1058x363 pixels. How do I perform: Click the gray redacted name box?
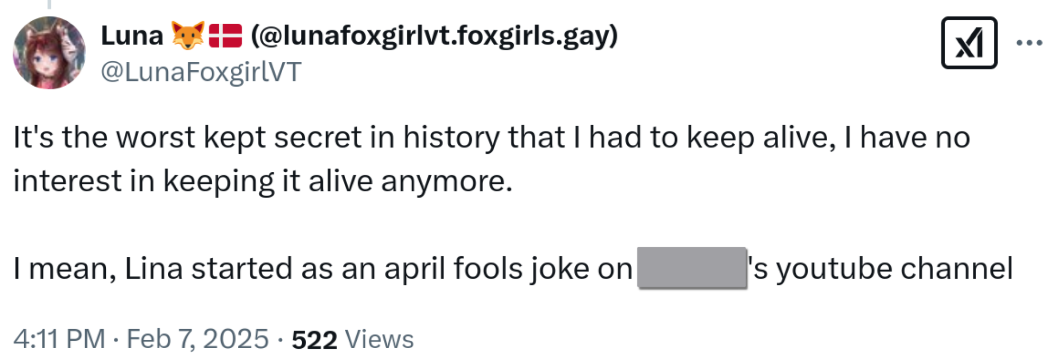coord(692,267)
